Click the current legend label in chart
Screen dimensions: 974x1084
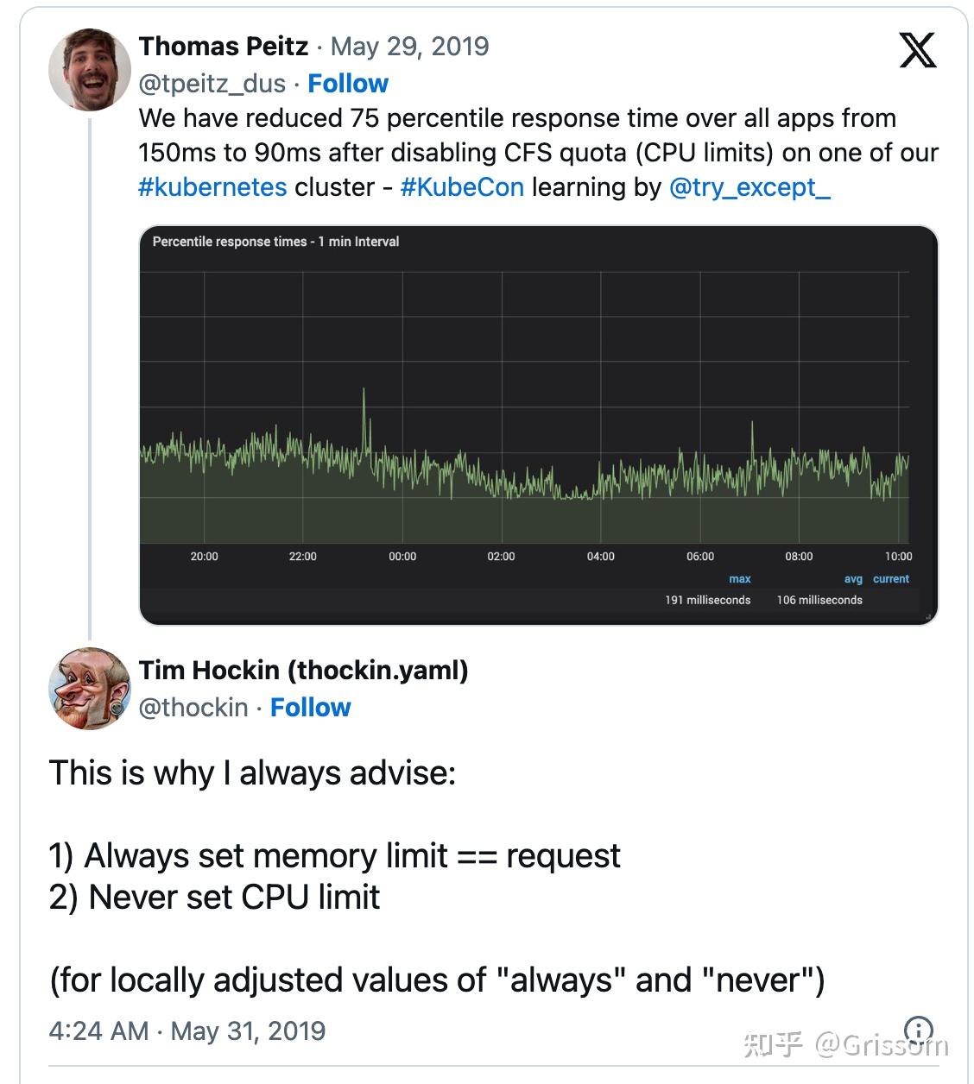tap(891, 579)
